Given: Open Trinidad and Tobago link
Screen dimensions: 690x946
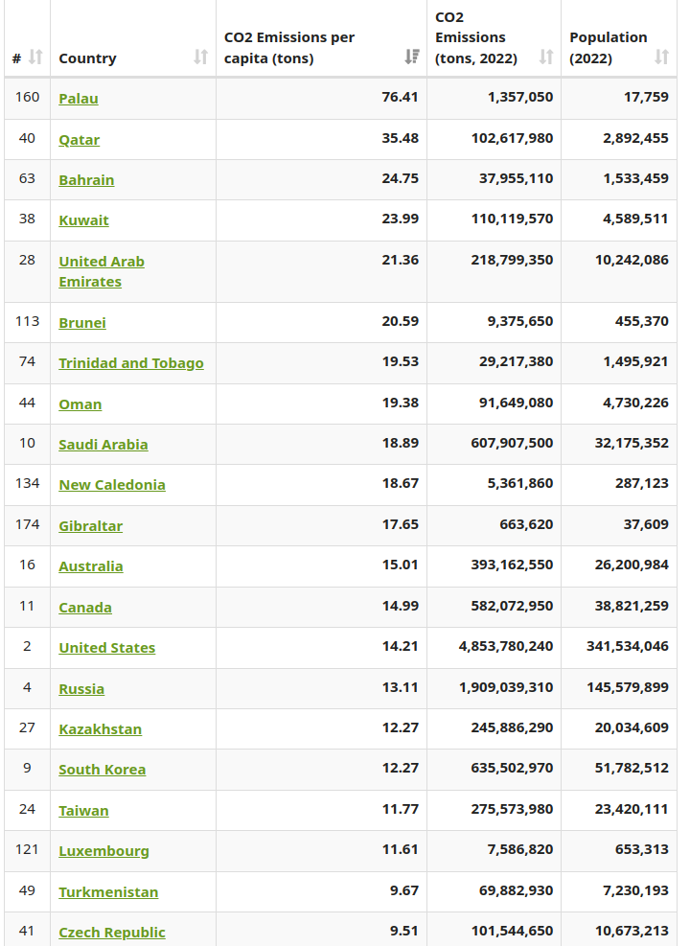Looking at the screenshot, I should pyautogui.click(x=131, y=363).
